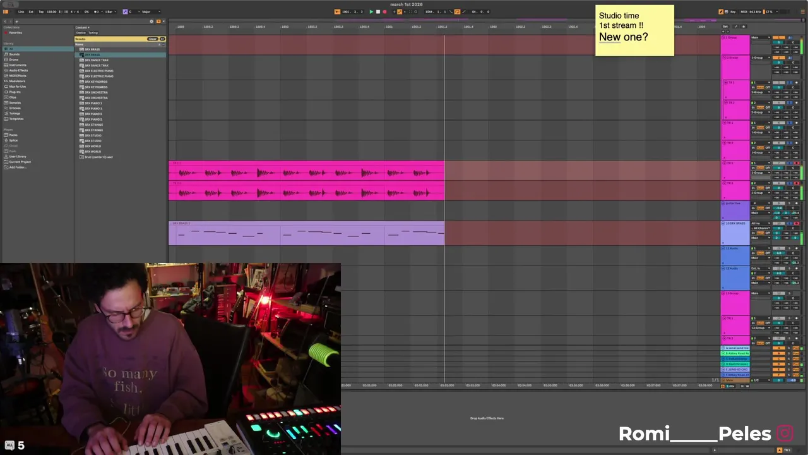This screenshot has height=455, width=808.
Task: Open the Grooves browser category
Action: click(13, 108)
